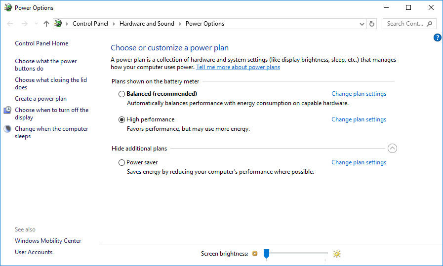Open Tell me more about power plans

238,67
